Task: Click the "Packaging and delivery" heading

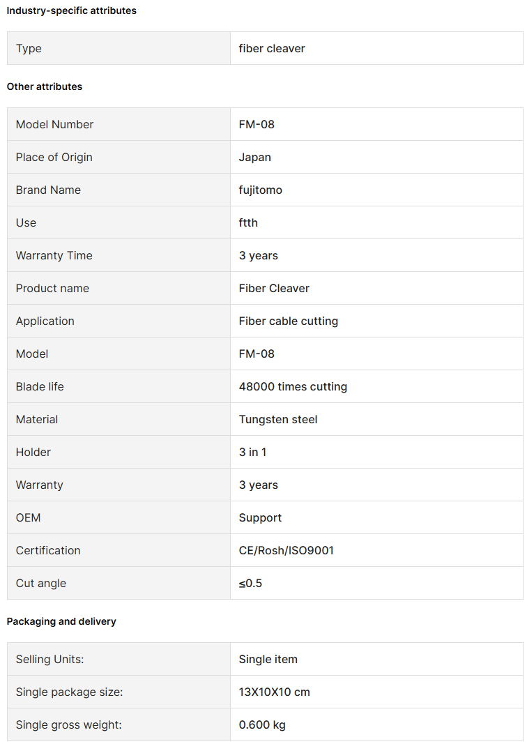Action: click(x=61, y=621)
